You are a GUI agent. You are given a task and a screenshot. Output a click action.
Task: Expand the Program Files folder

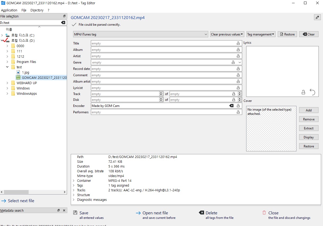click(x=7, y=62)
